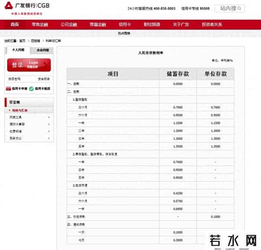This screenshot has height=250, width=261.
Task: Click the 一、活期 row label
Action: (73, 84)
